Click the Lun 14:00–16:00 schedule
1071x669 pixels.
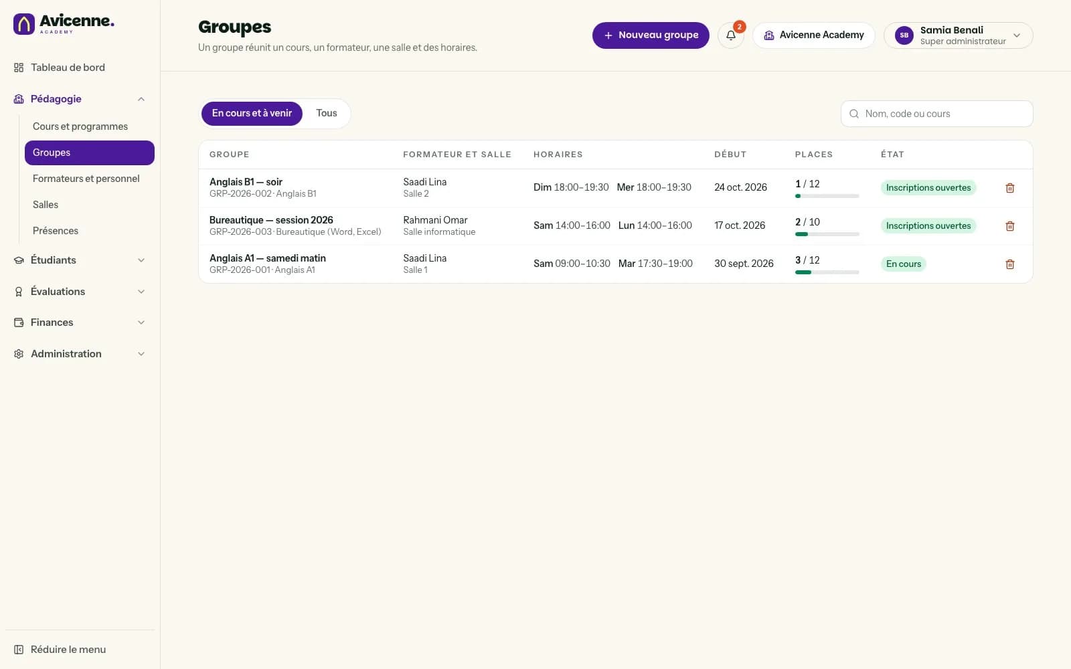tap(655, 225)
